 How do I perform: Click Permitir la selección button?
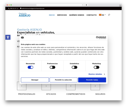(63, 80)
